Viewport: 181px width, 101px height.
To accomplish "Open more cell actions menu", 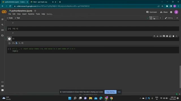I will [x=176, y=36].
